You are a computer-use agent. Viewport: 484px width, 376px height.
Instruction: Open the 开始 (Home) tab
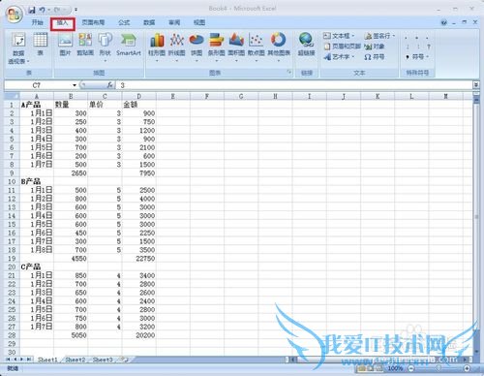pos(38,22)
